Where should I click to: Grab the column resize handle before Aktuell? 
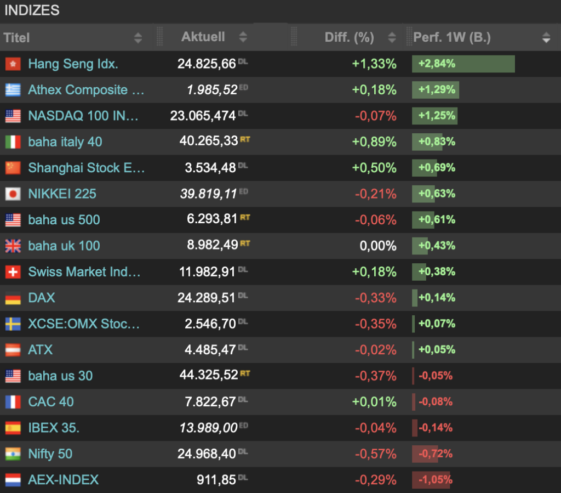159,37
